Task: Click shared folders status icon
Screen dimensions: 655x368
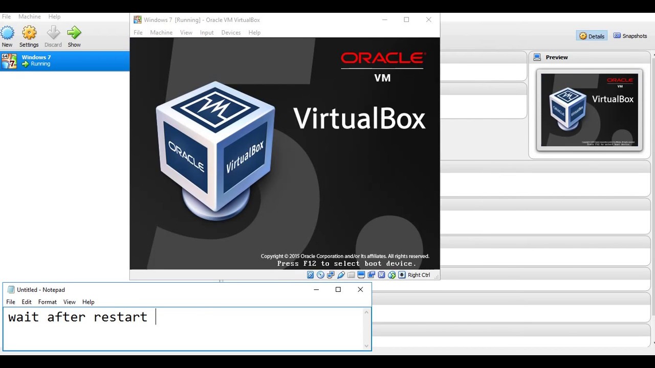Action: coord(351,275)
